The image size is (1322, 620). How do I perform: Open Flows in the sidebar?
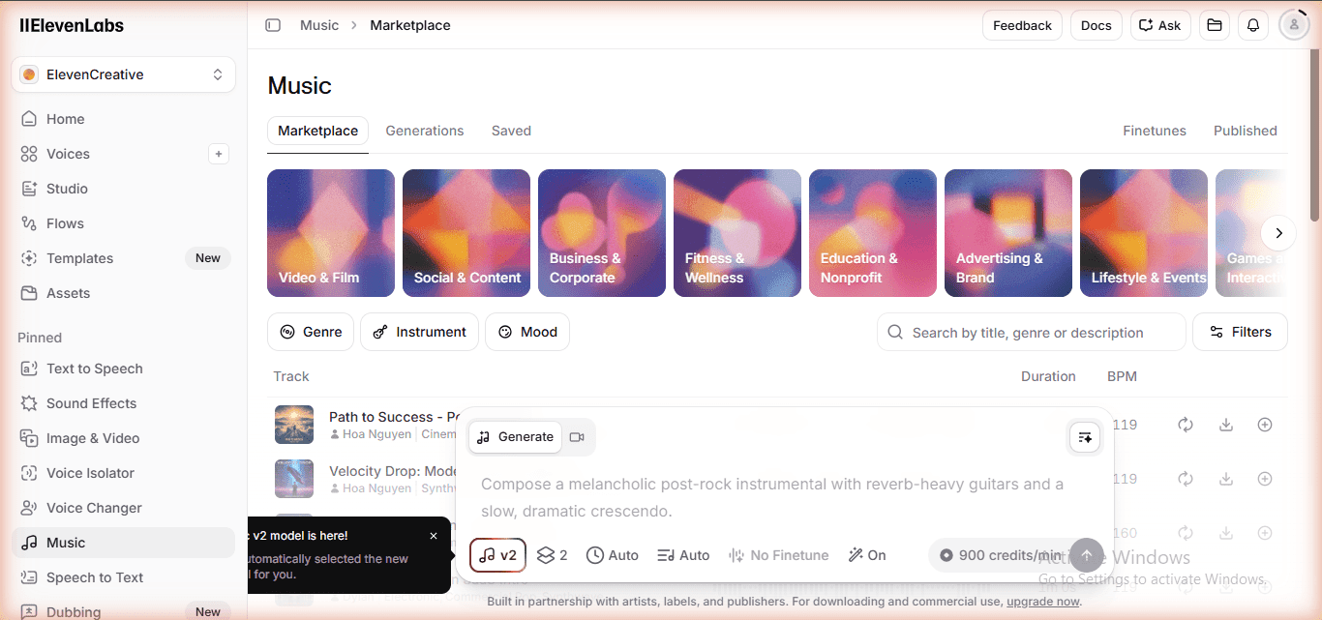tap(123, 223)
